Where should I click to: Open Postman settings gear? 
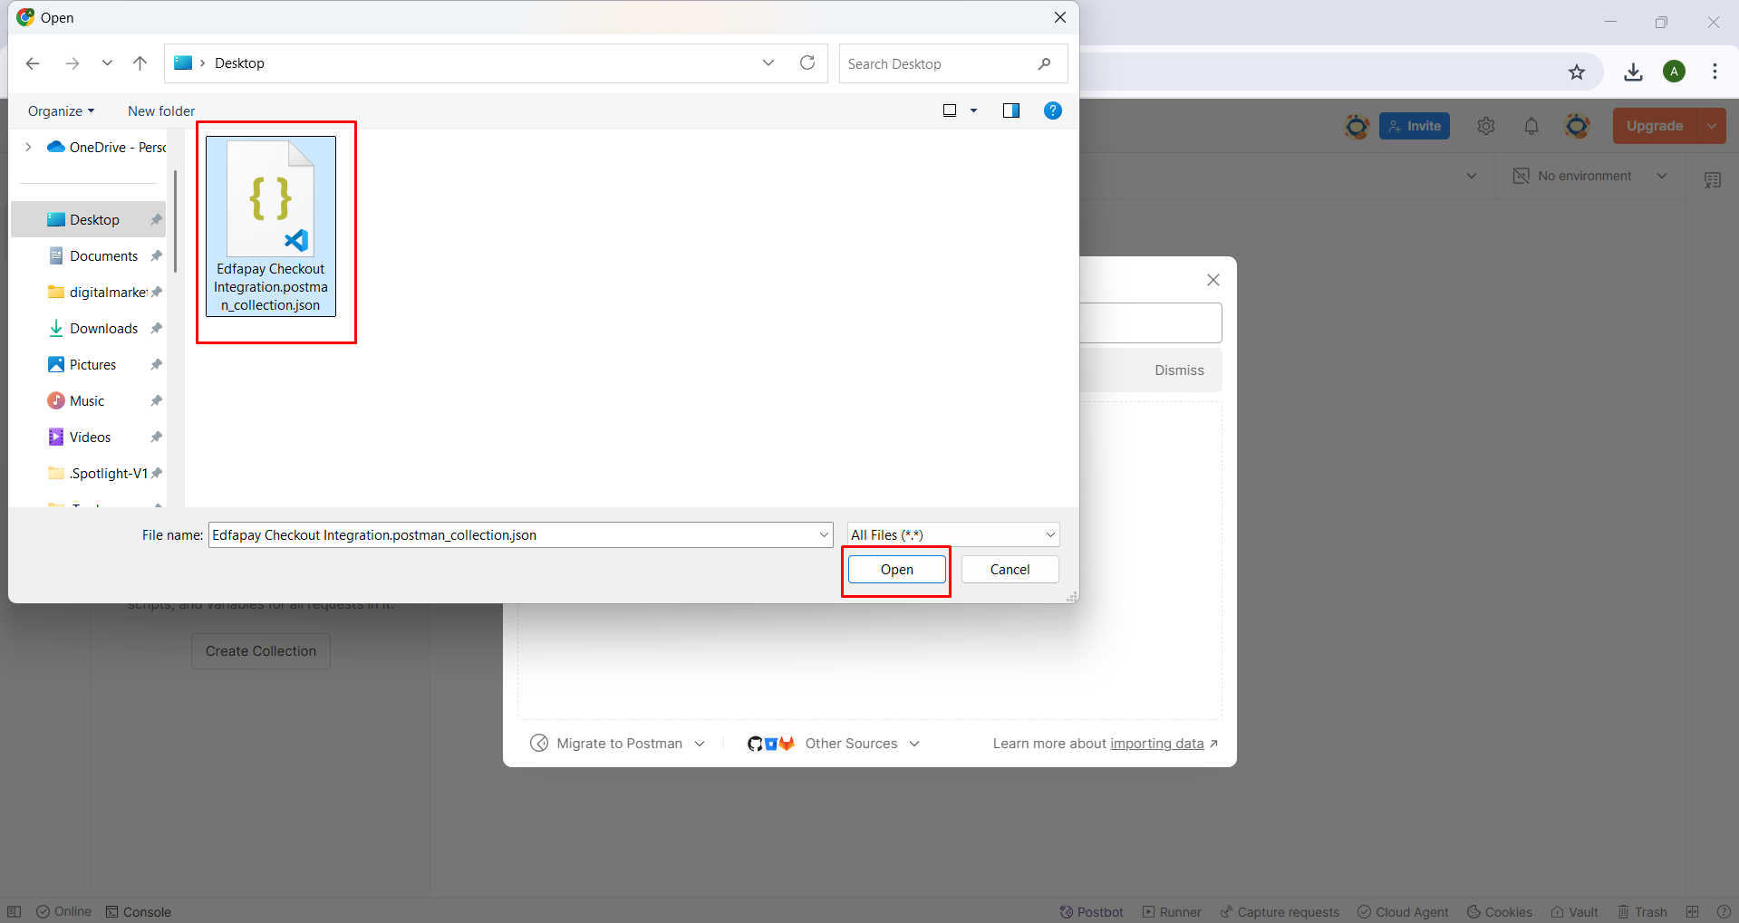[1485, 126]
